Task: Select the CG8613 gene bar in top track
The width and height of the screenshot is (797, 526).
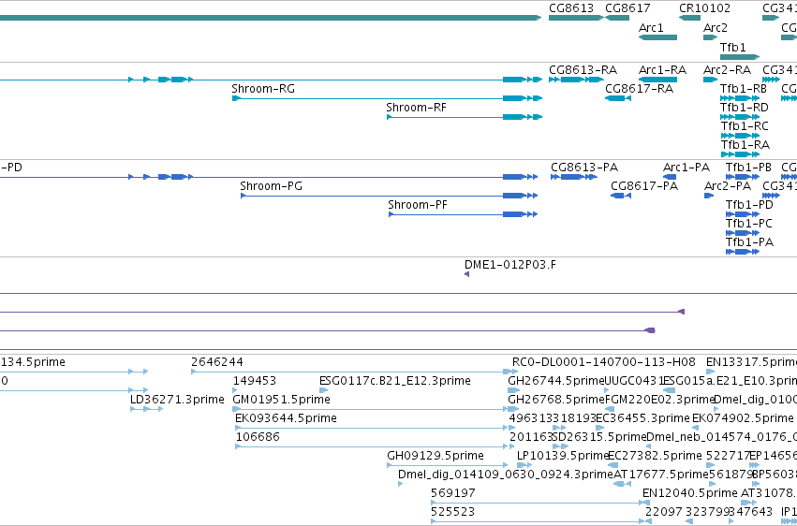Action: pos(576,18)
